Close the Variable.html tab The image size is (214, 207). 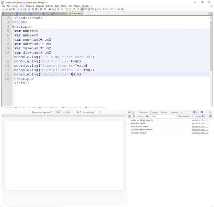pos(82,14)
